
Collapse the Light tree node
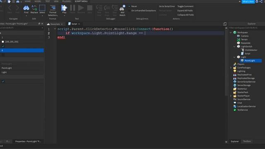click(234, 57)
